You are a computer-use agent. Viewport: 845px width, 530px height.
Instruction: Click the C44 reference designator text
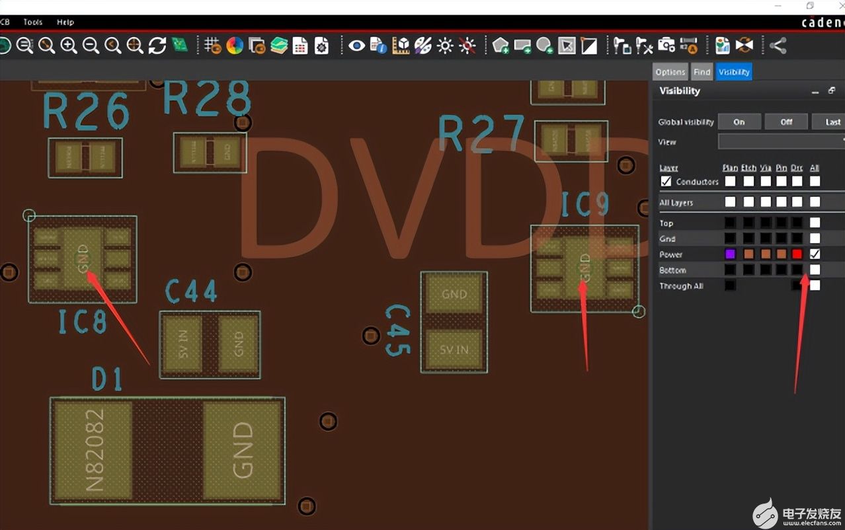click(191, 291)
